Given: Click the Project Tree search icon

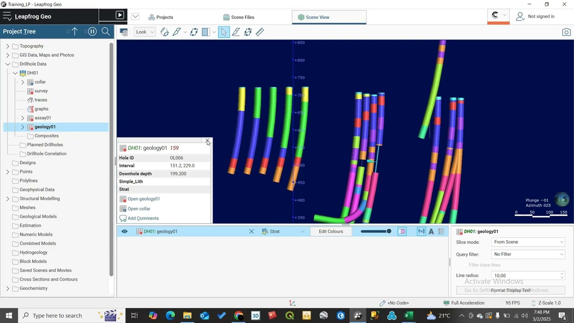Looking at the screenshot, I should click(x=106, y=31).
